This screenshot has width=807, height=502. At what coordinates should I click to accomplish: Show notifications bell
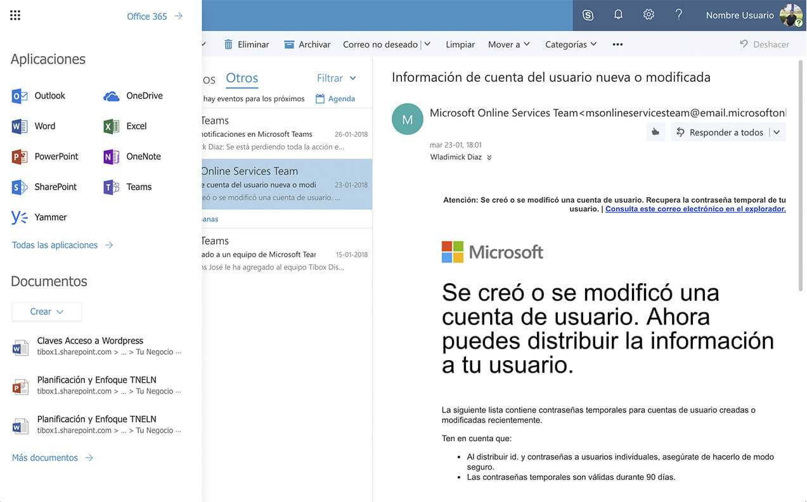618,15
